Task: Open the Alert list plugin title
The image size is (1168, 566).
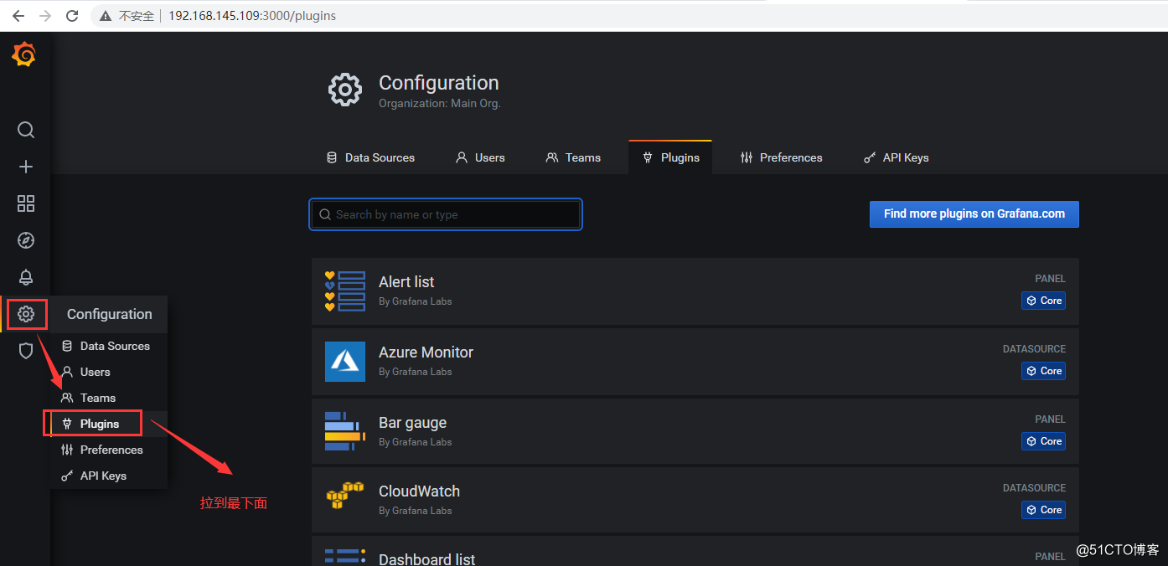Action: [406, 282]
